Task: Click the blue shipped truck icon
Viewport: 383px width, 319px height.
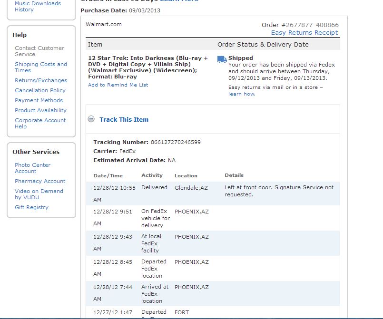Action: pos(222,59)
